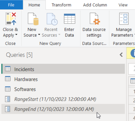Click the Data source settings label
Viewport: 135px width, 121px height.
tap(94, 32)
